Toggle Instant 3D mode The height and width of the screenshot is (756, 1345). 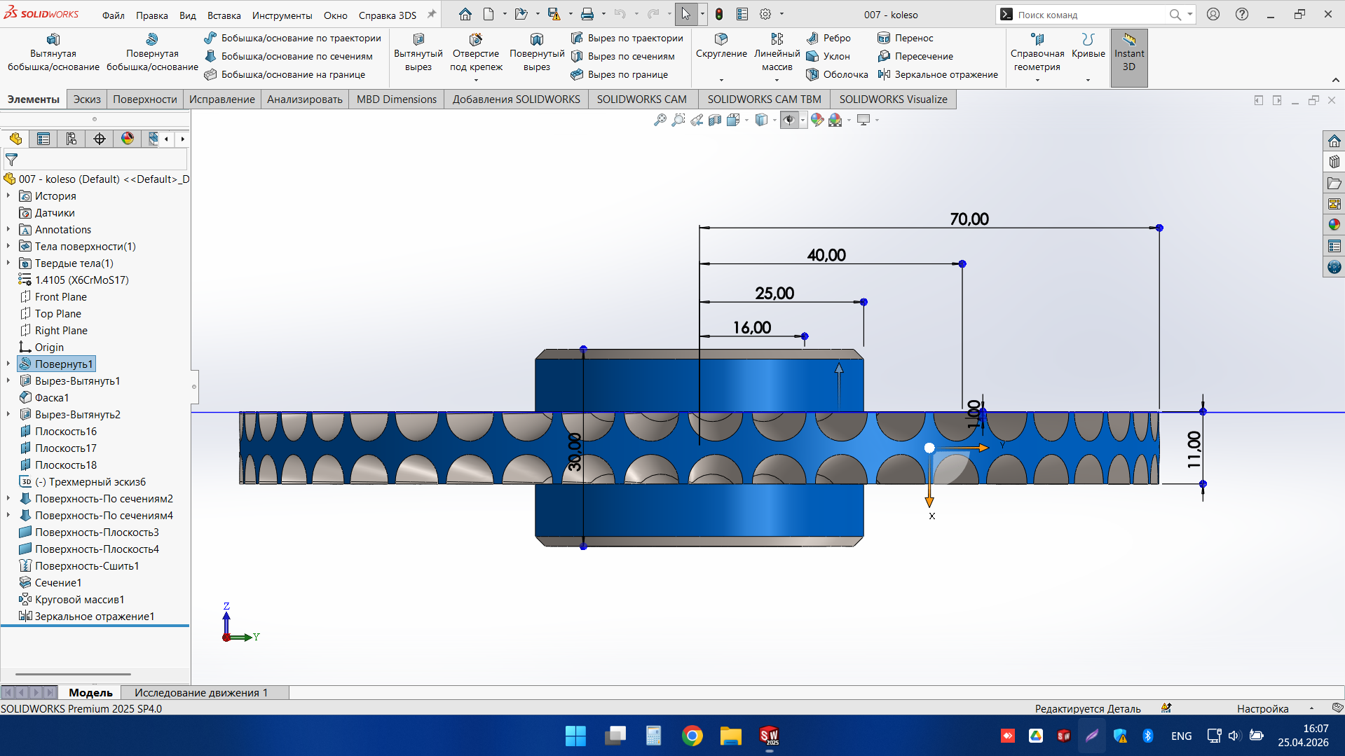coord(1129,57)
